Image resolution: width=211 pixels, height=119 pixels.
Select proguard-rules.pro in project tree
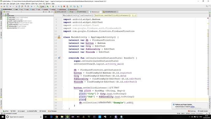pos(19,23)
